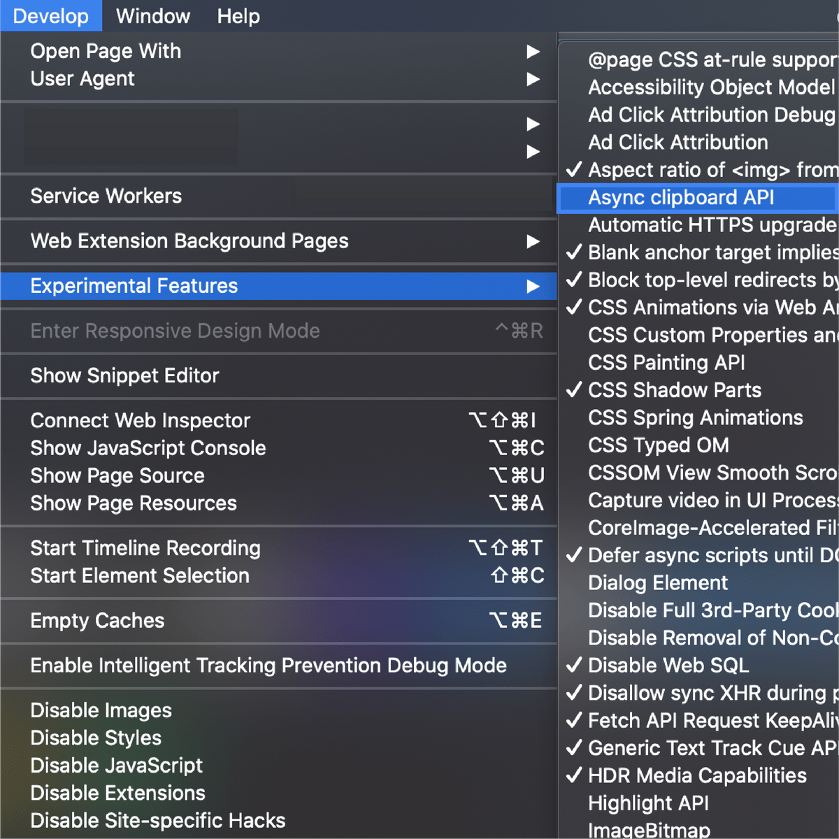Expand the Open Page With submenu arrow
The height and width of the screenshot is (839, 839).
coord(533,52)
